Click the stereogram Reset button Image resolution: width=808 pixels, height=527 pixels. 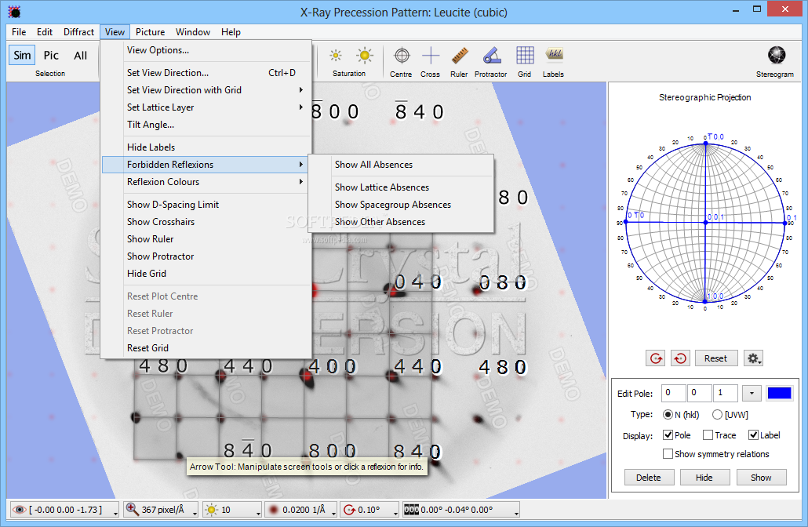tap(715, 358)
